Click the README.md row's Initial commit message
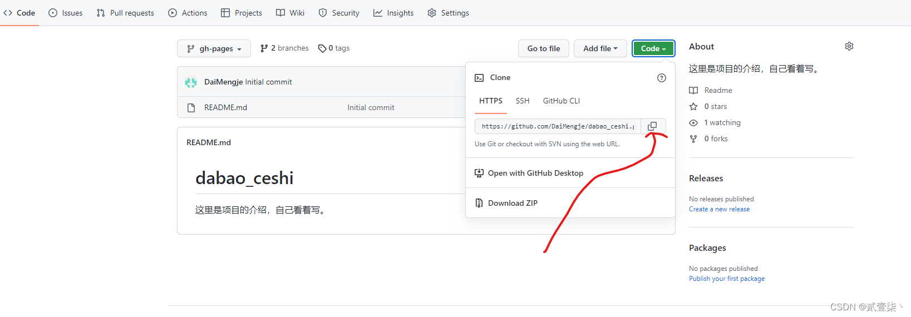 [371, 108]
